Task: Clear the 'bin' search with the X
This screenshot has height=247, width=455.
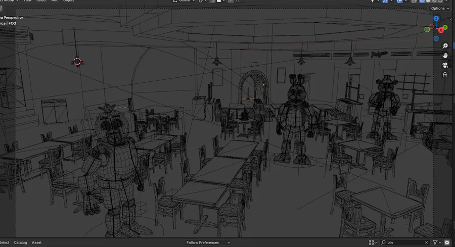Action: point(426,242)
